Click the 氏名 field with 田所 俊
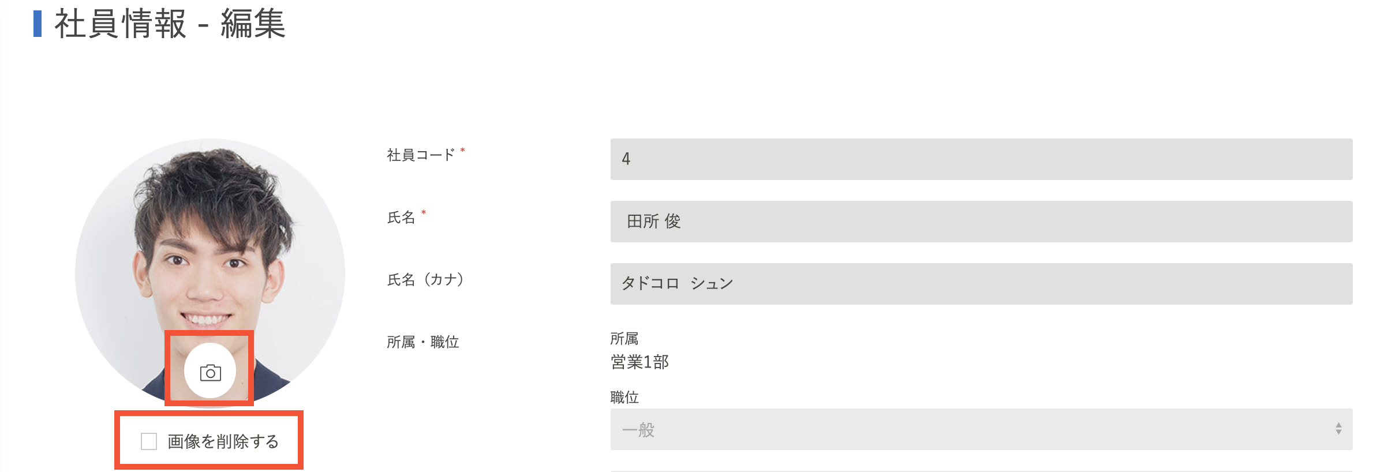 click(x=981, y=222)
